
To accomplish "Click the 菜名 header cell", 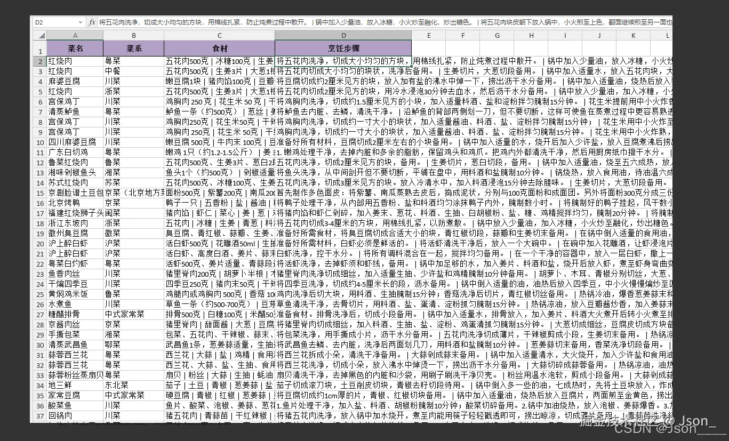I will pyautogui.click(x=75, y=49).
